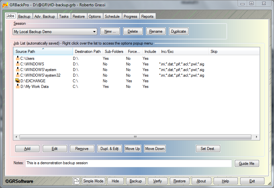Click the job list scroll left arrow
This screenshot has width=274, height=188.
(16, 137)
